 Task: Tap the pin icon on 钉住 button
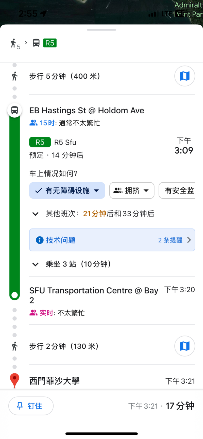pos(20,406)
